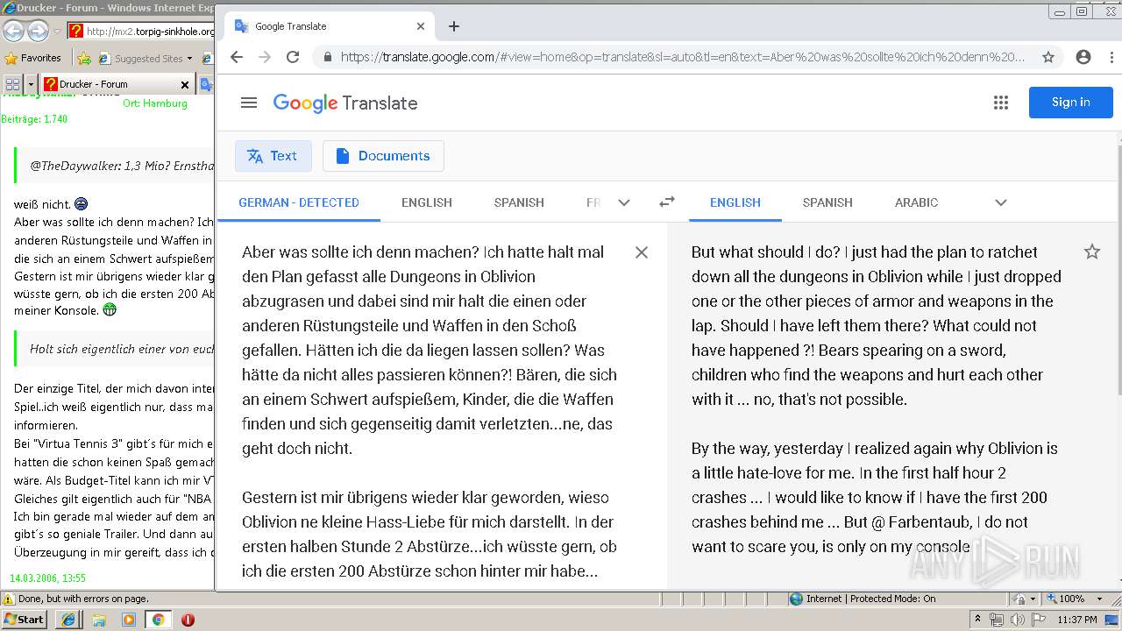Select English as target language

coord(735,202)
